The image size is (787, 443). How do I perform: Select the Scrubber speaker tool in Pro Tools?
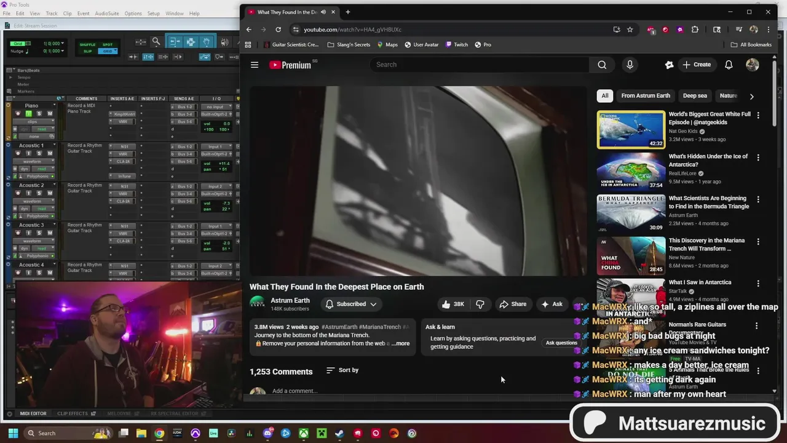pyautogui.click(x=224, y=42)
